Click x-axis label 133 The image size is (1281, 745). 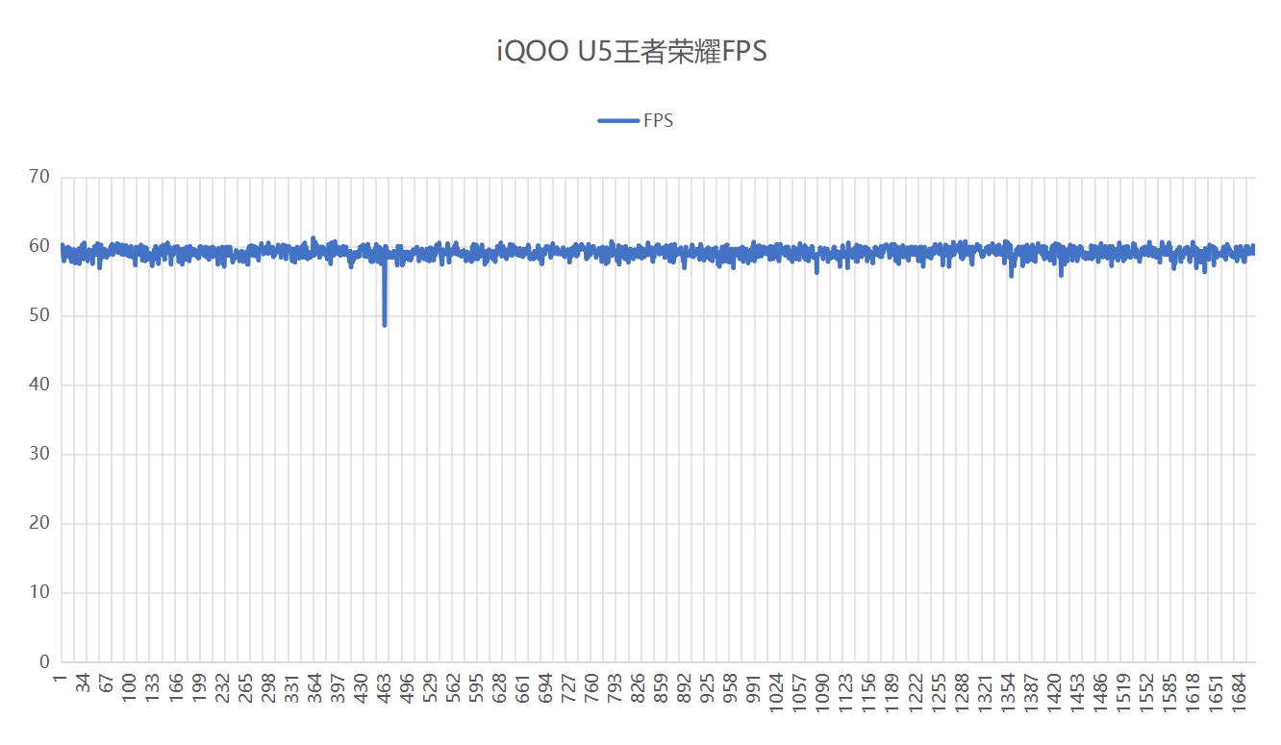[153, 688]
